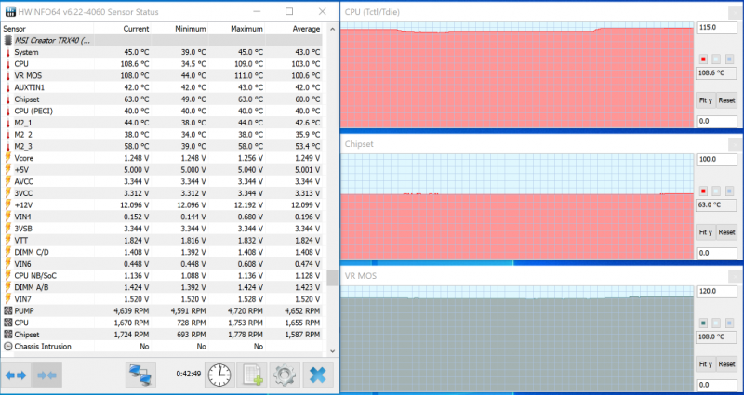Click the +5V maximum 5.040 V value

pos(248,170)
